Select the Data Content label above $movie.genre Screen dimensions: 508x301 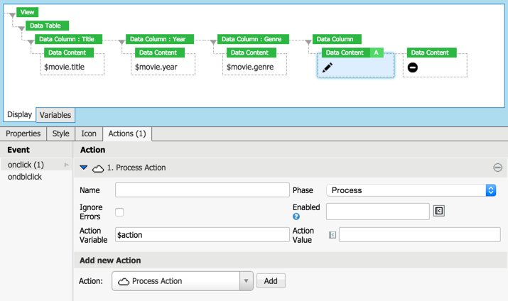click(x=252, y=53)
